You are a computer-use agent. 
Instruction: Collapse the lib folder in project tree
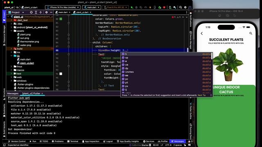click(11, 56)
